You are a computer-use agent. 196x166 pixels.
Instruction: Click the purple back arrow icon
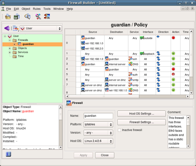click(7, 28)
